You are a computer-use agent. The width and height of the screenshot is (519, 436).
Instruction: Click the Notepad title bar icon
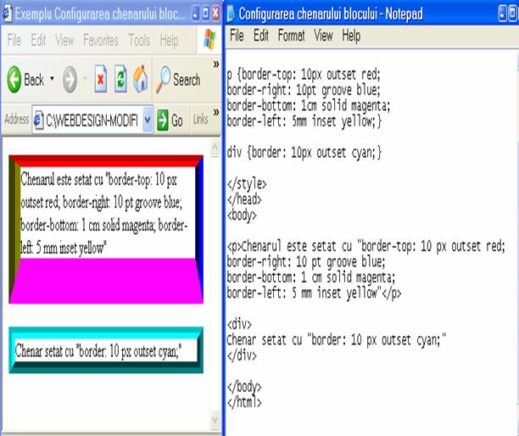coord(231,14)
